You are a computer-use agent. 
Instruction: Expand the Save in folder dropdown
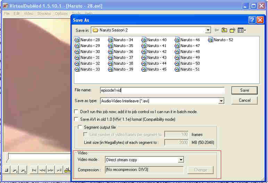coord(208,30)
